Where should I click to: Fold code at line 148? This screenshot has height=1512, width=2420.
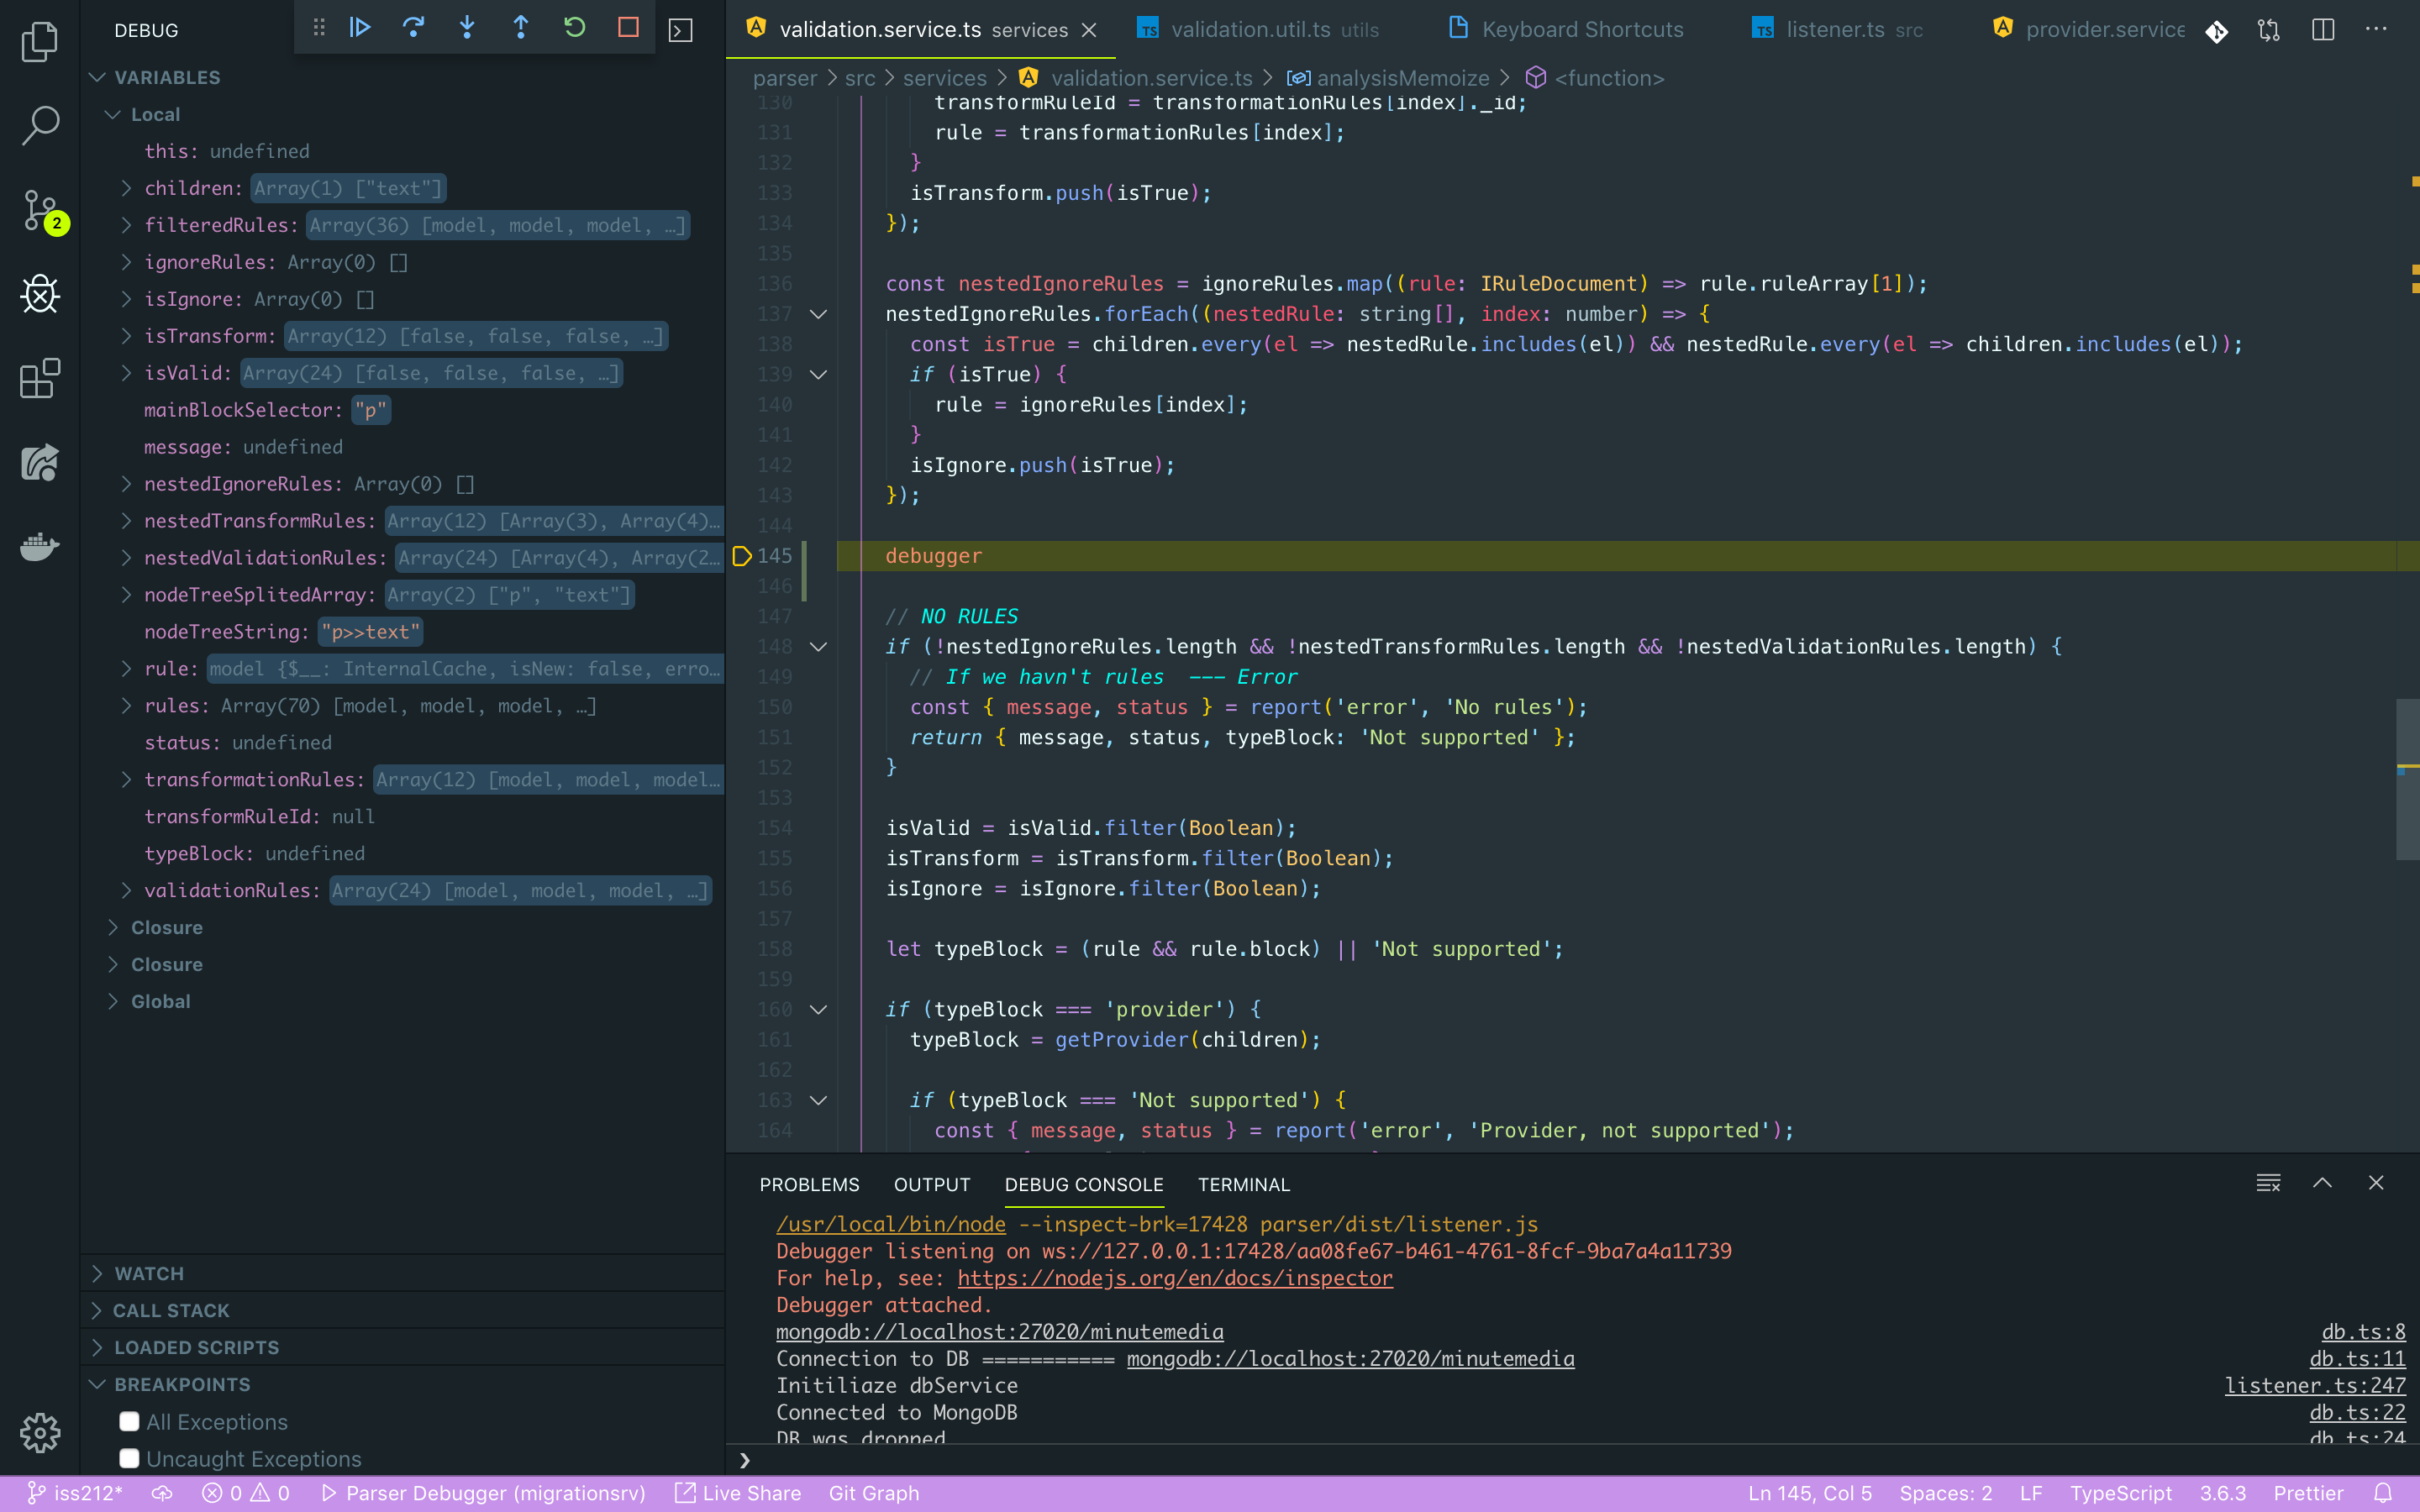(x=819, y=647)
